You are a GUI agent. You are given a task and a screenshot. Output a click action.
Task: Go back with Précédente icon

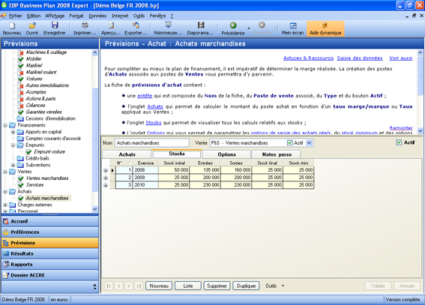pos(233,28)
